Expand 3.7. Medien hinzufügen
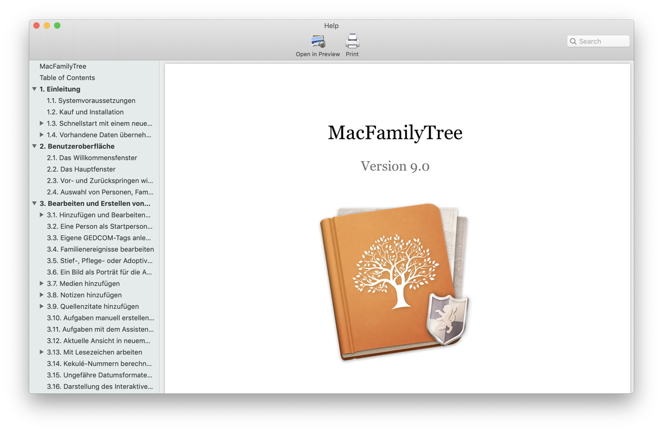Viewport: 663px width, 432px height. pos(41,283)
